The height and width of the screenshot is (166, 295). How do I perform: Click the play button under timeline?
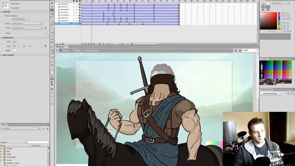tap(88, 44)
